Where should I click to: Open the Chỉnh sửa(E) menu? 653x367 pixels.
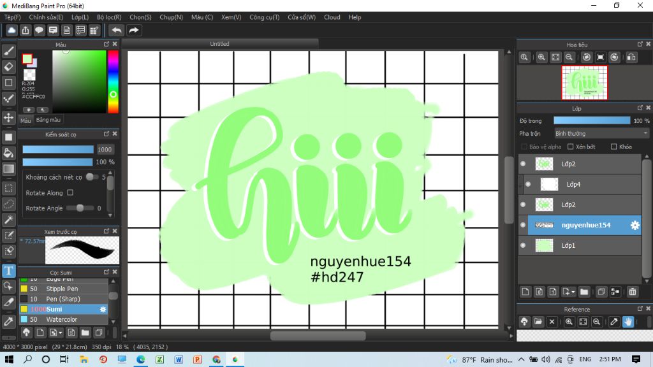[x=46, y=17]
